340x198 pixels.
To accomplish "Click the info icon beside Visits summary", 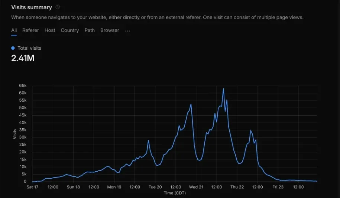I will click(58, 7).
